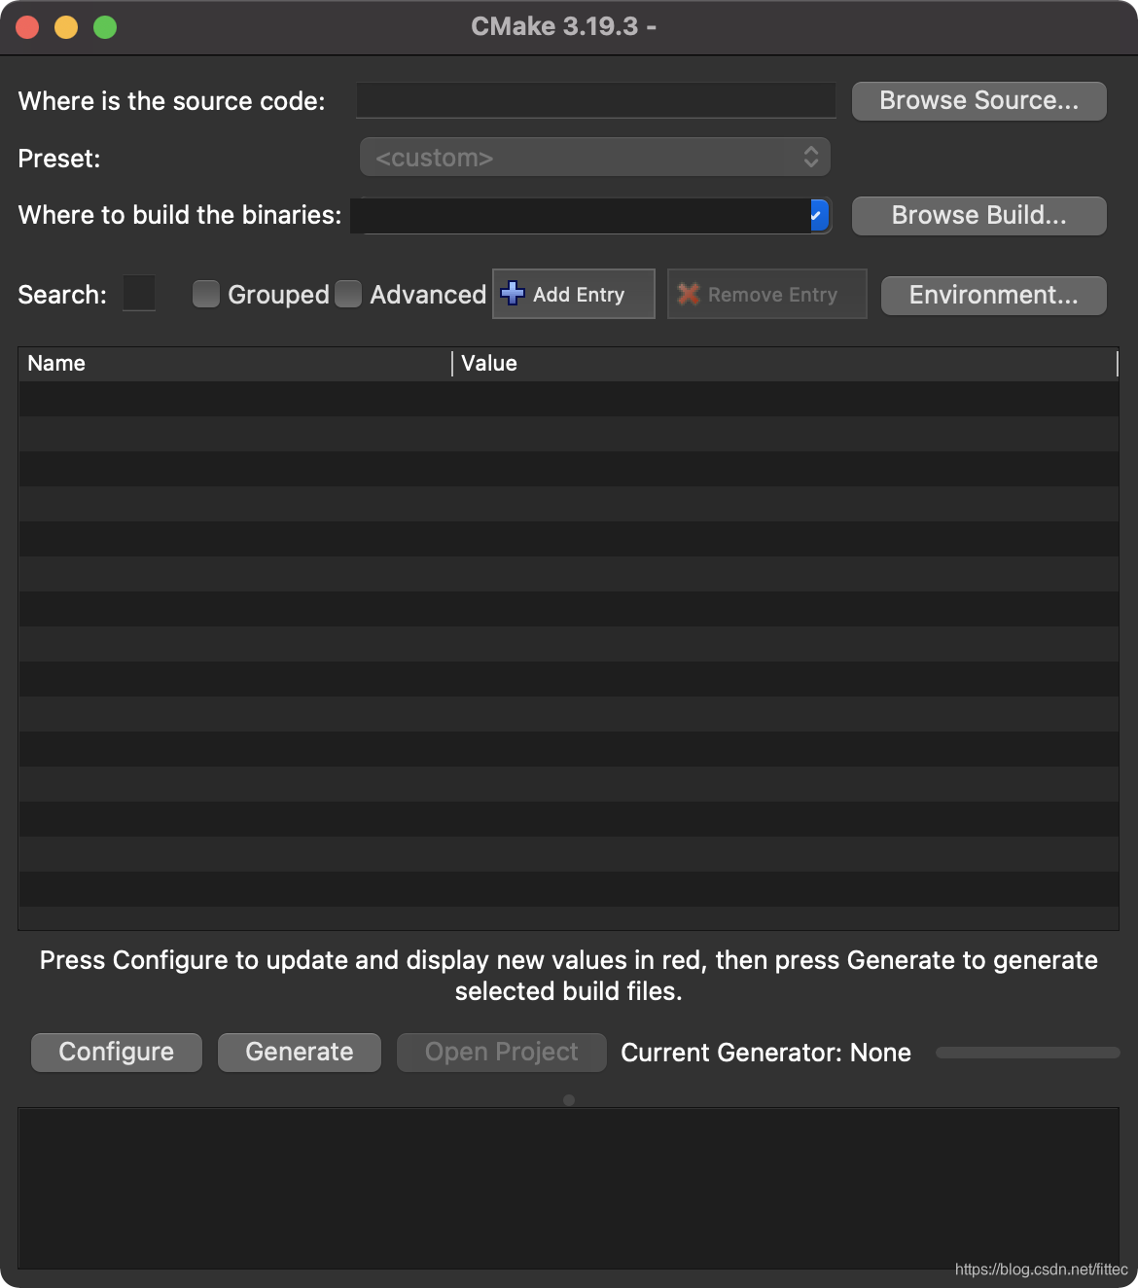Image resolution: width=1138 pixels, height=1288 pixels.
Task: Open the Environment... dialog
Action: [994, 296]
